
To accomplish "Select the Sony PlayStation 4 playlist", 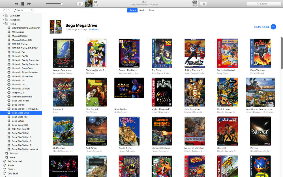I will click(21, 145).
